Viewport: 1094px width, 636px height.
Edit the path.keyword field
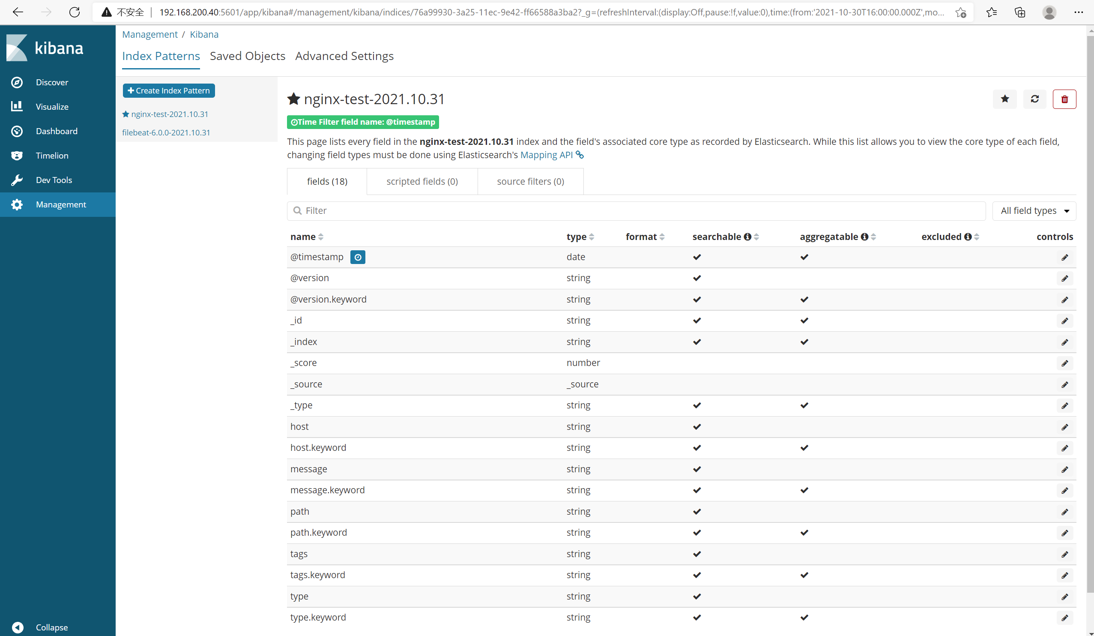[1064, 533]
